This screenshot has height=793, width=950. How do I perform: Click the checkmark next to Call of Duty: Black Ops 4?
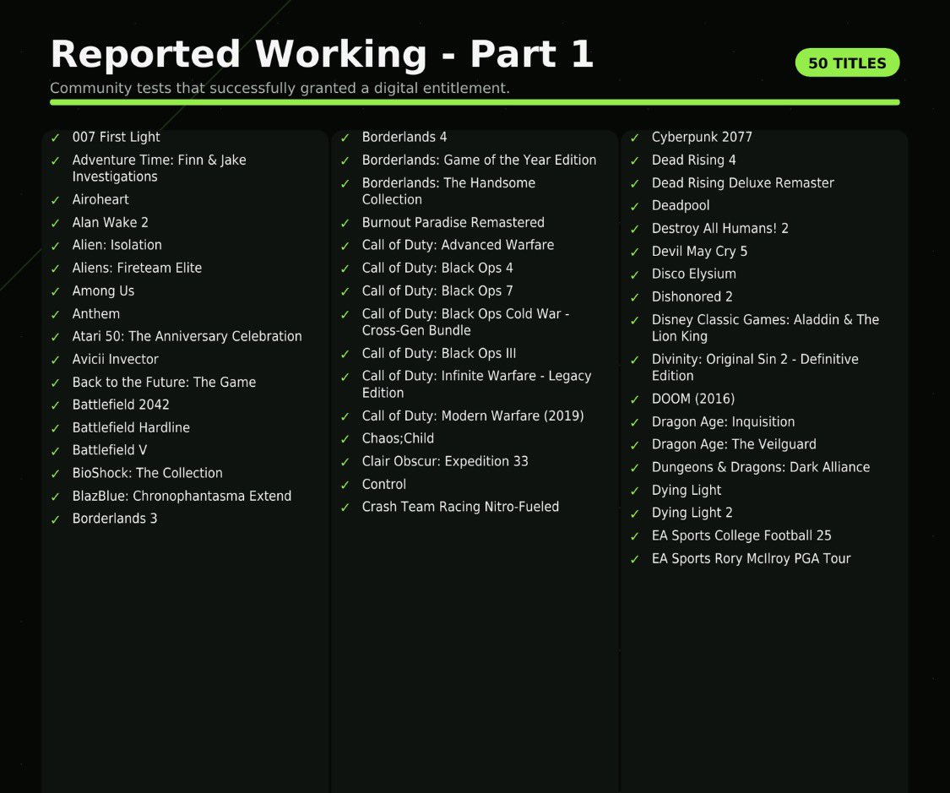[x=345, y=269]
